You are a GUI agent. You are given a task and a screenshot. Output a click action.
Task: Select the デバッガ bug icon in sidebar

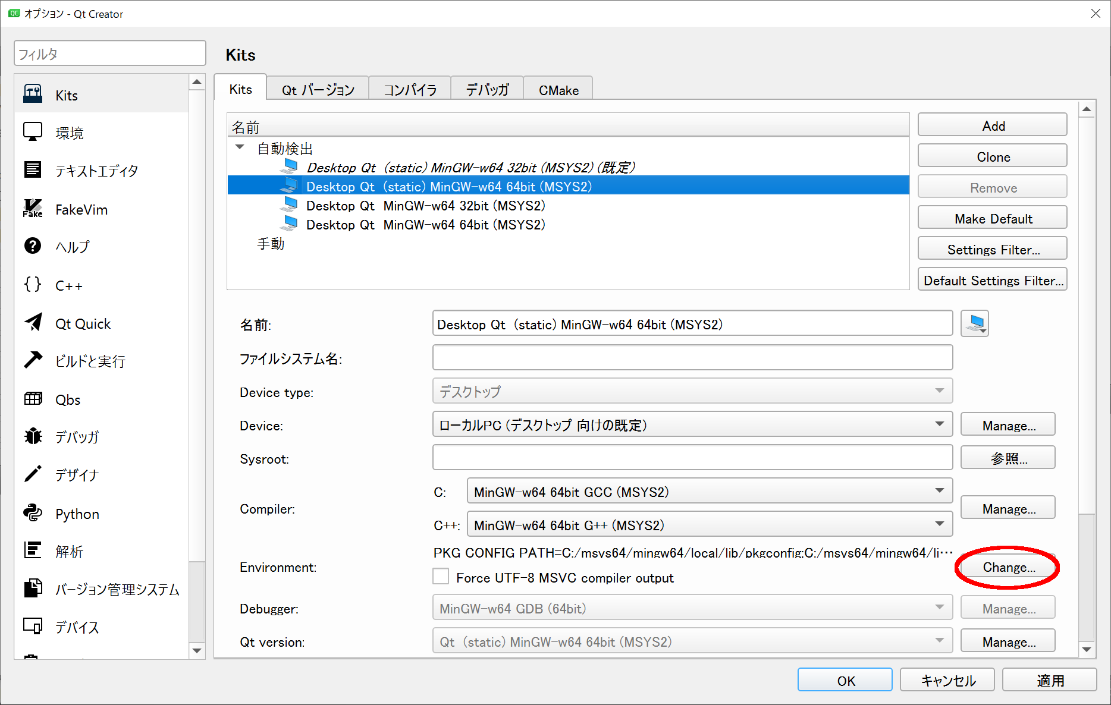click(x=33, y=436)
